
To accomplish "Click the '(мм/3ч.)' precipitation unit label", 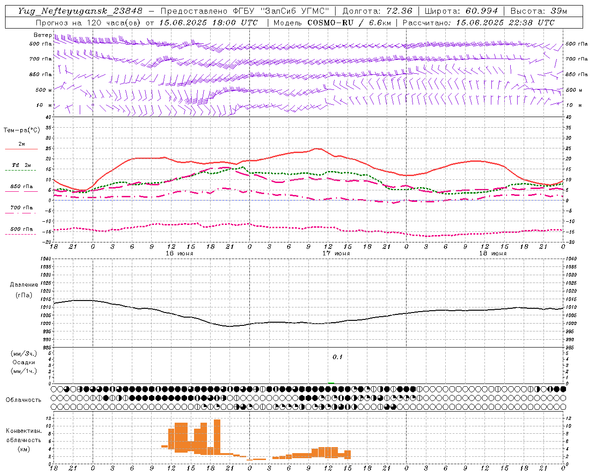I will pyautogui.click(x=24, y=354).
